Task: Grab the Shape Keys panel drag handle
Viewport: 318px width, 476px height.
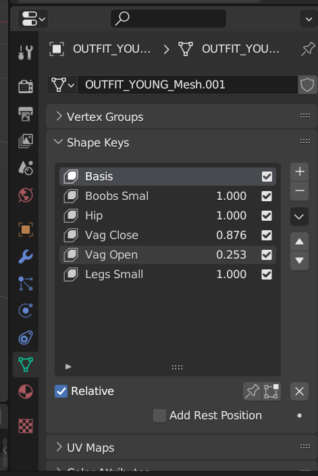Action: pos(305,142)
